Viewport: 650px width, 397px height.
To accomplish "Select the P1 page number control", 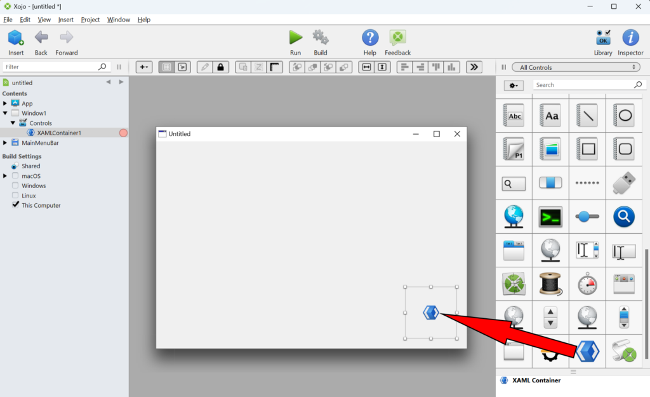I will tap(514, 149).
